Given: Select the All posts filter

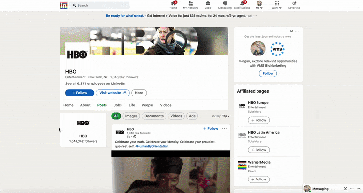Looking at the screenshot, I should click(116, 116).
